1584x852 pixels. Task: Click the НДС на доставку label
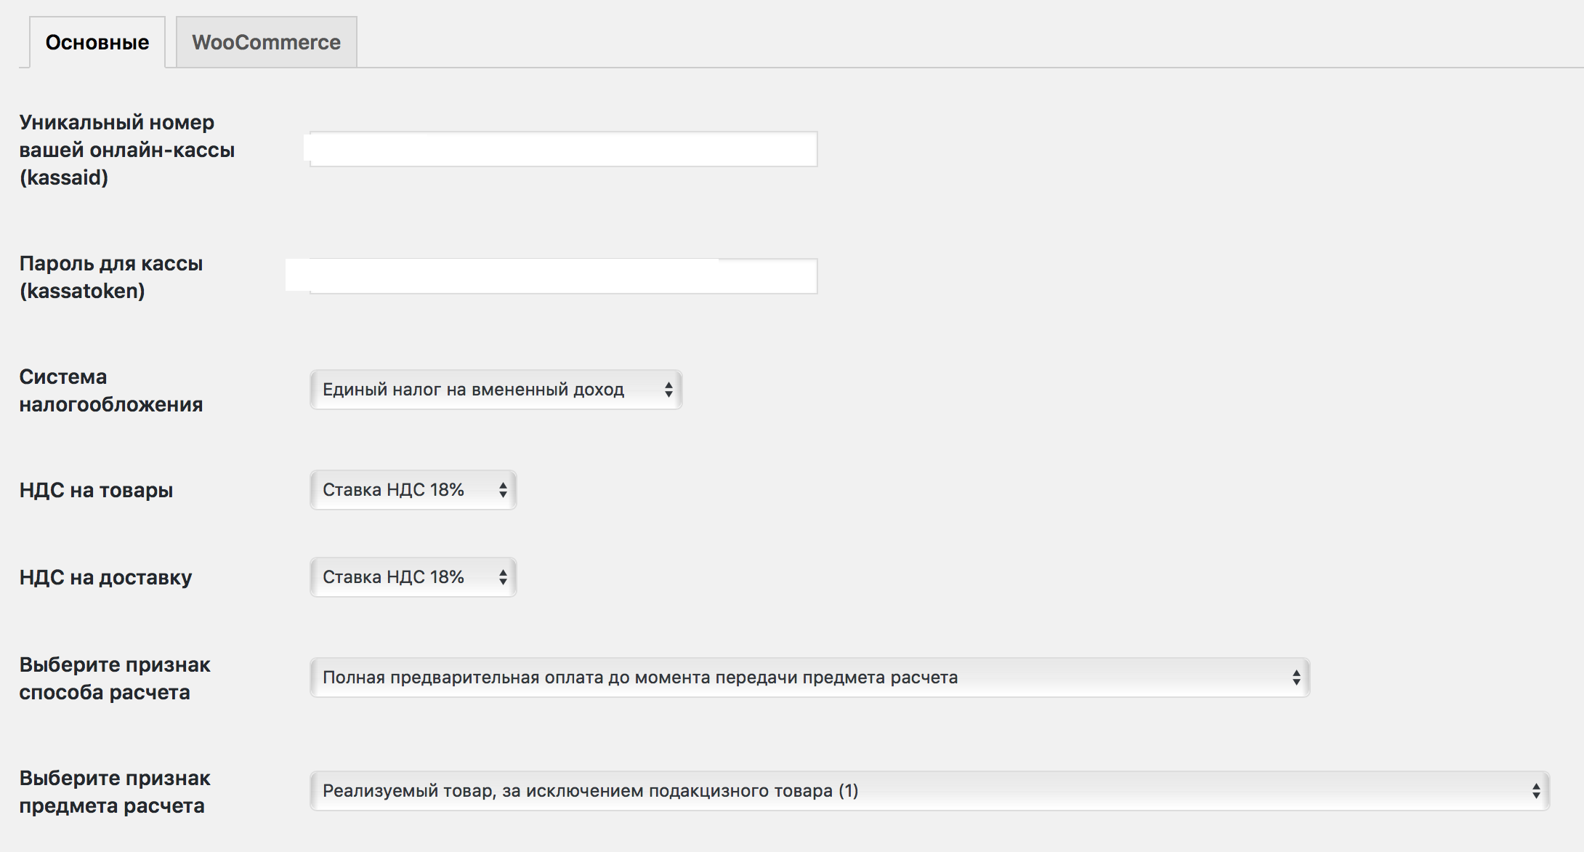(105, 577)
